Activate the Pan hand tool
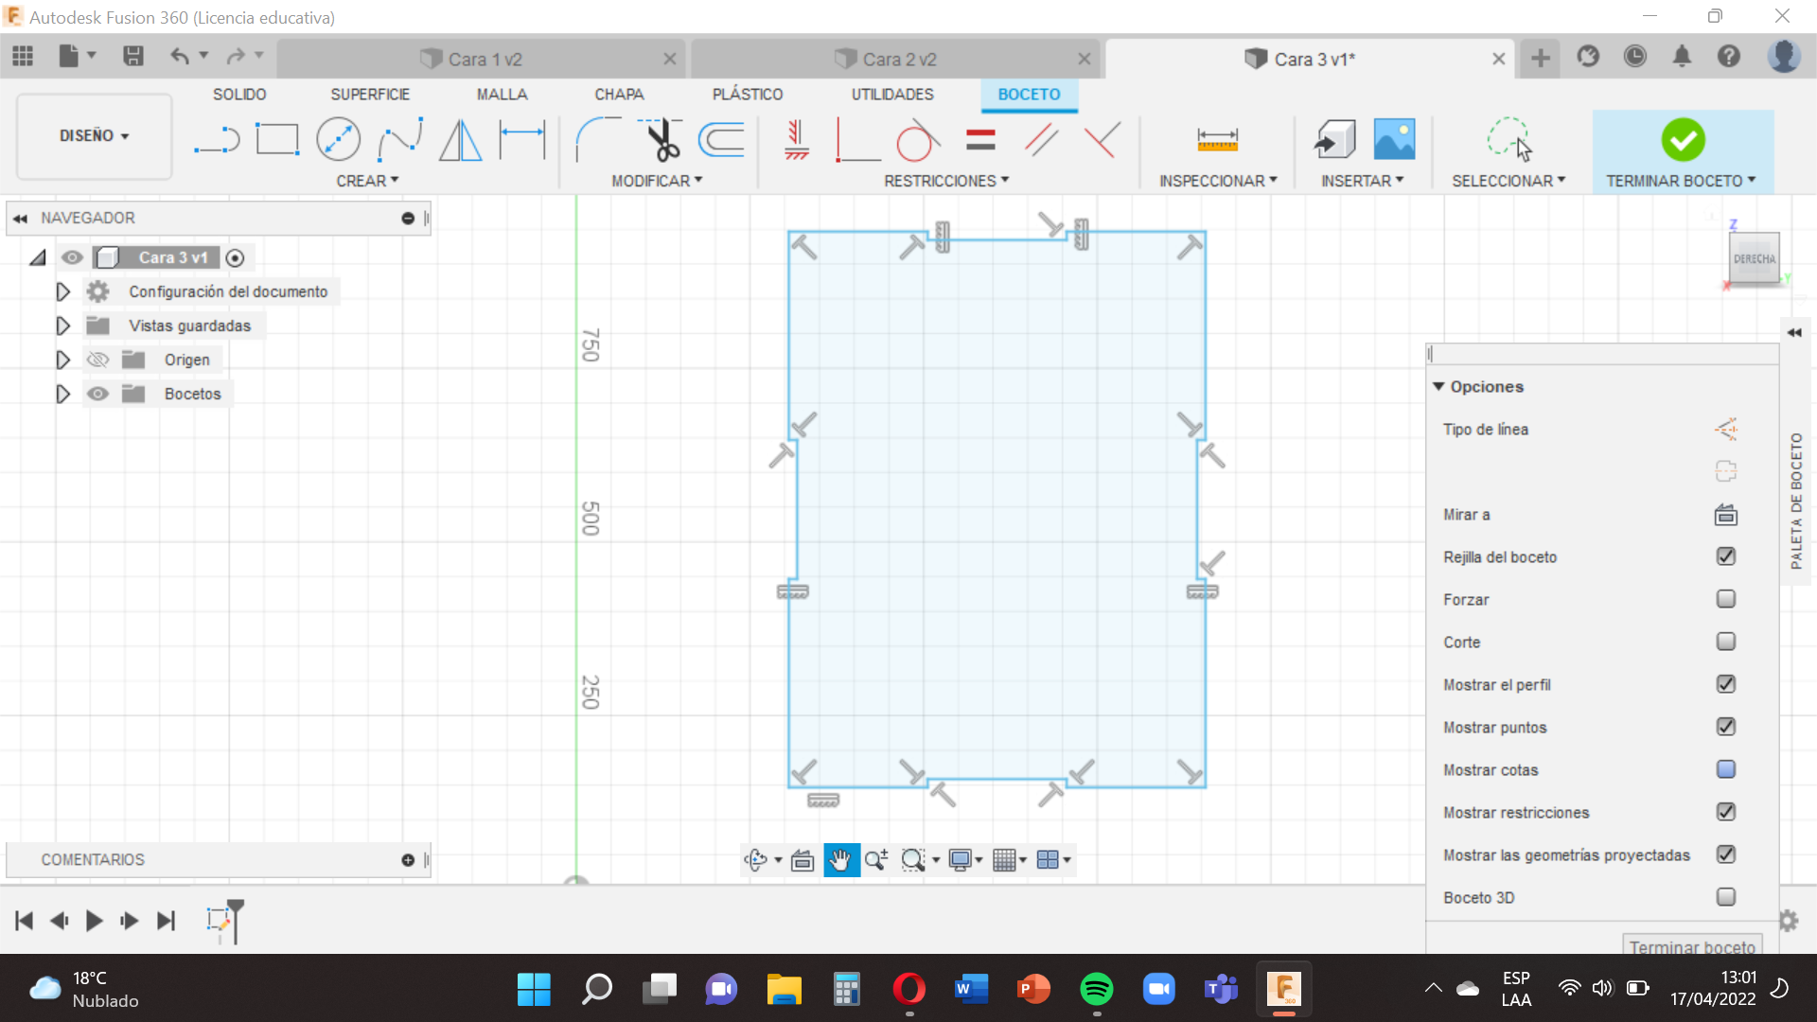Image resolution: width=1817 pixels, height=1022 pixels. [x=840, y=859]
